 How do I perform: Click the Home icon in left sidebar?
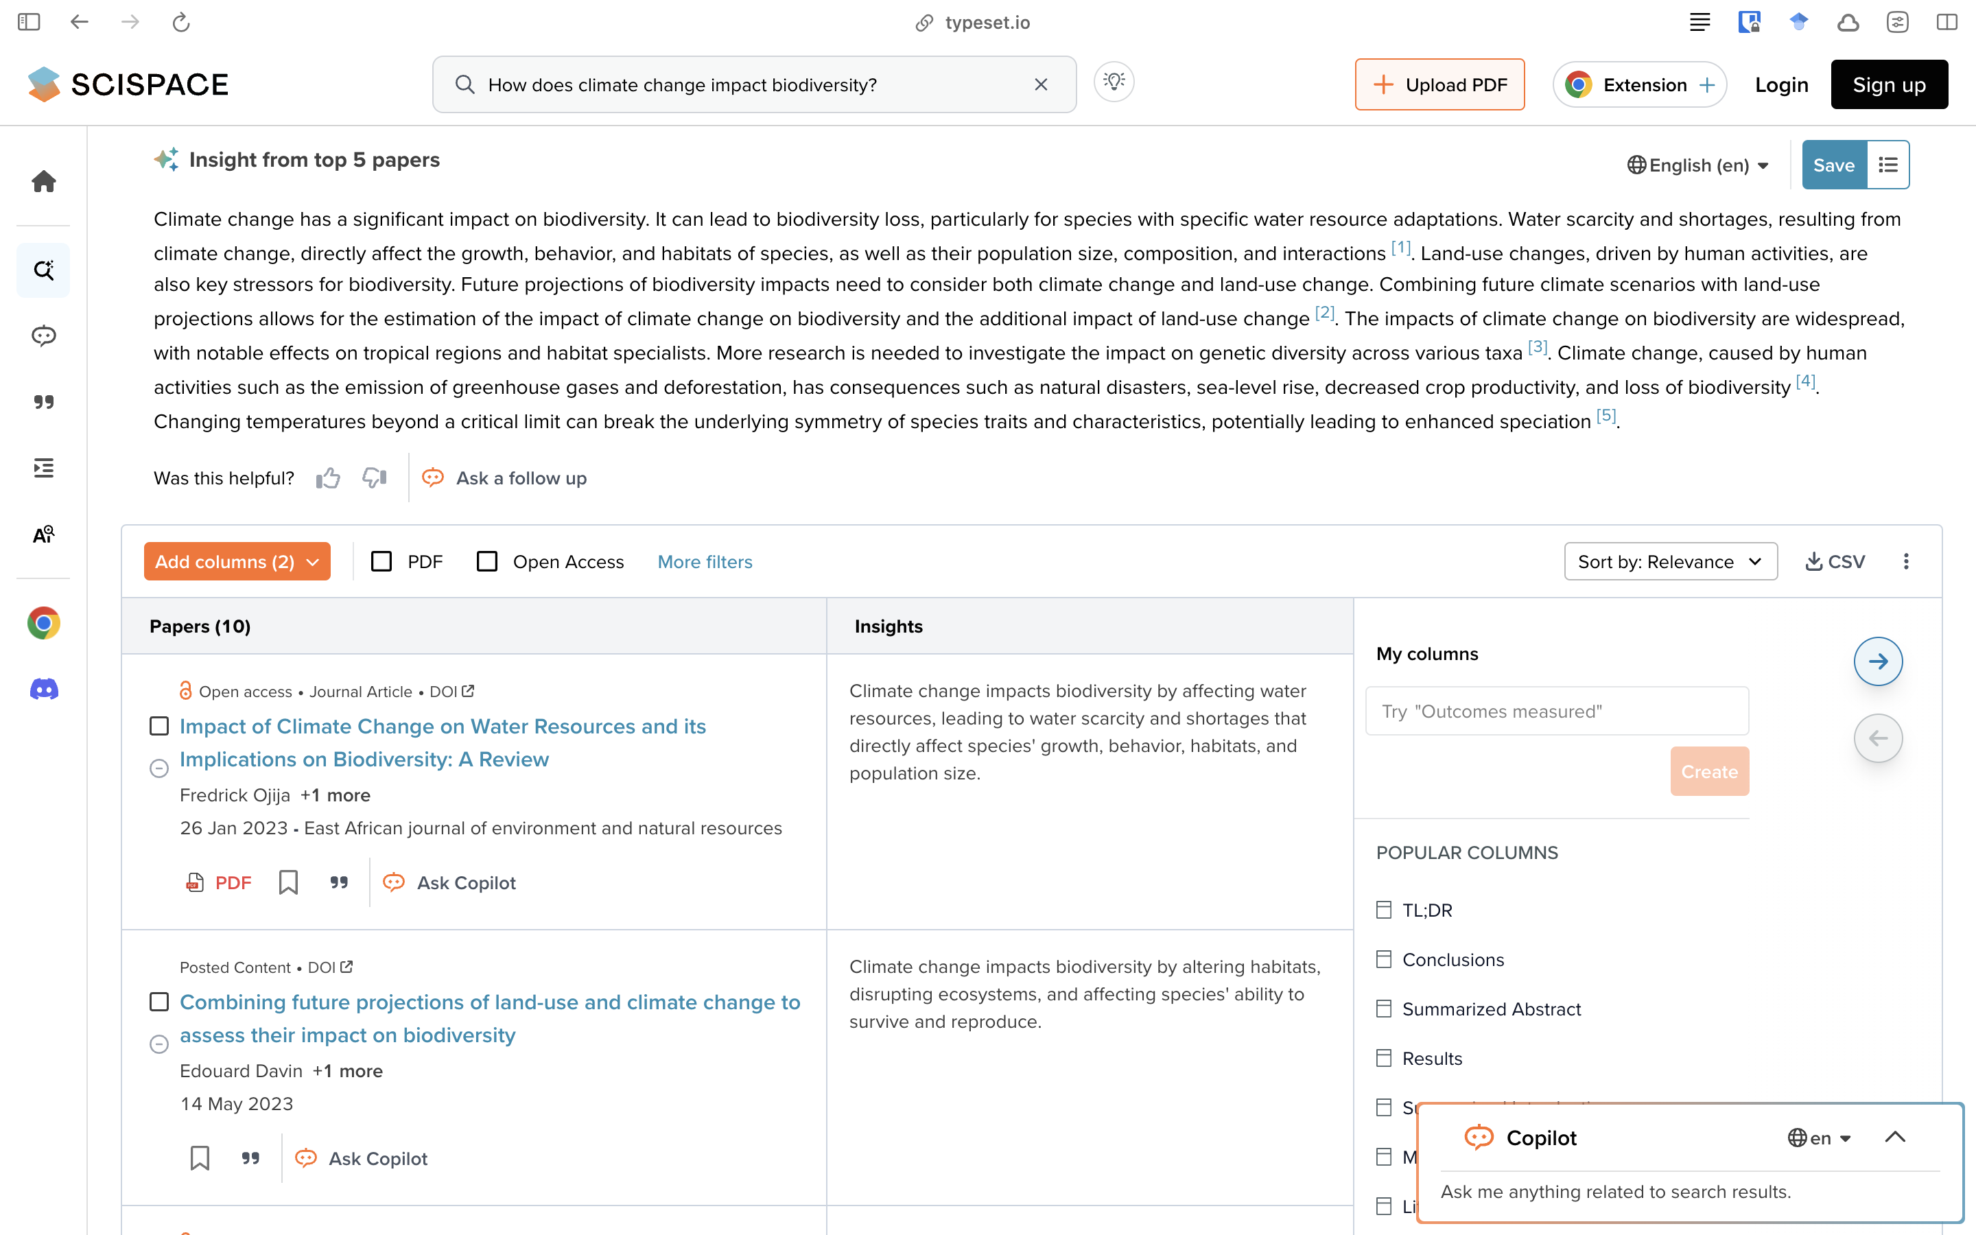43,181
